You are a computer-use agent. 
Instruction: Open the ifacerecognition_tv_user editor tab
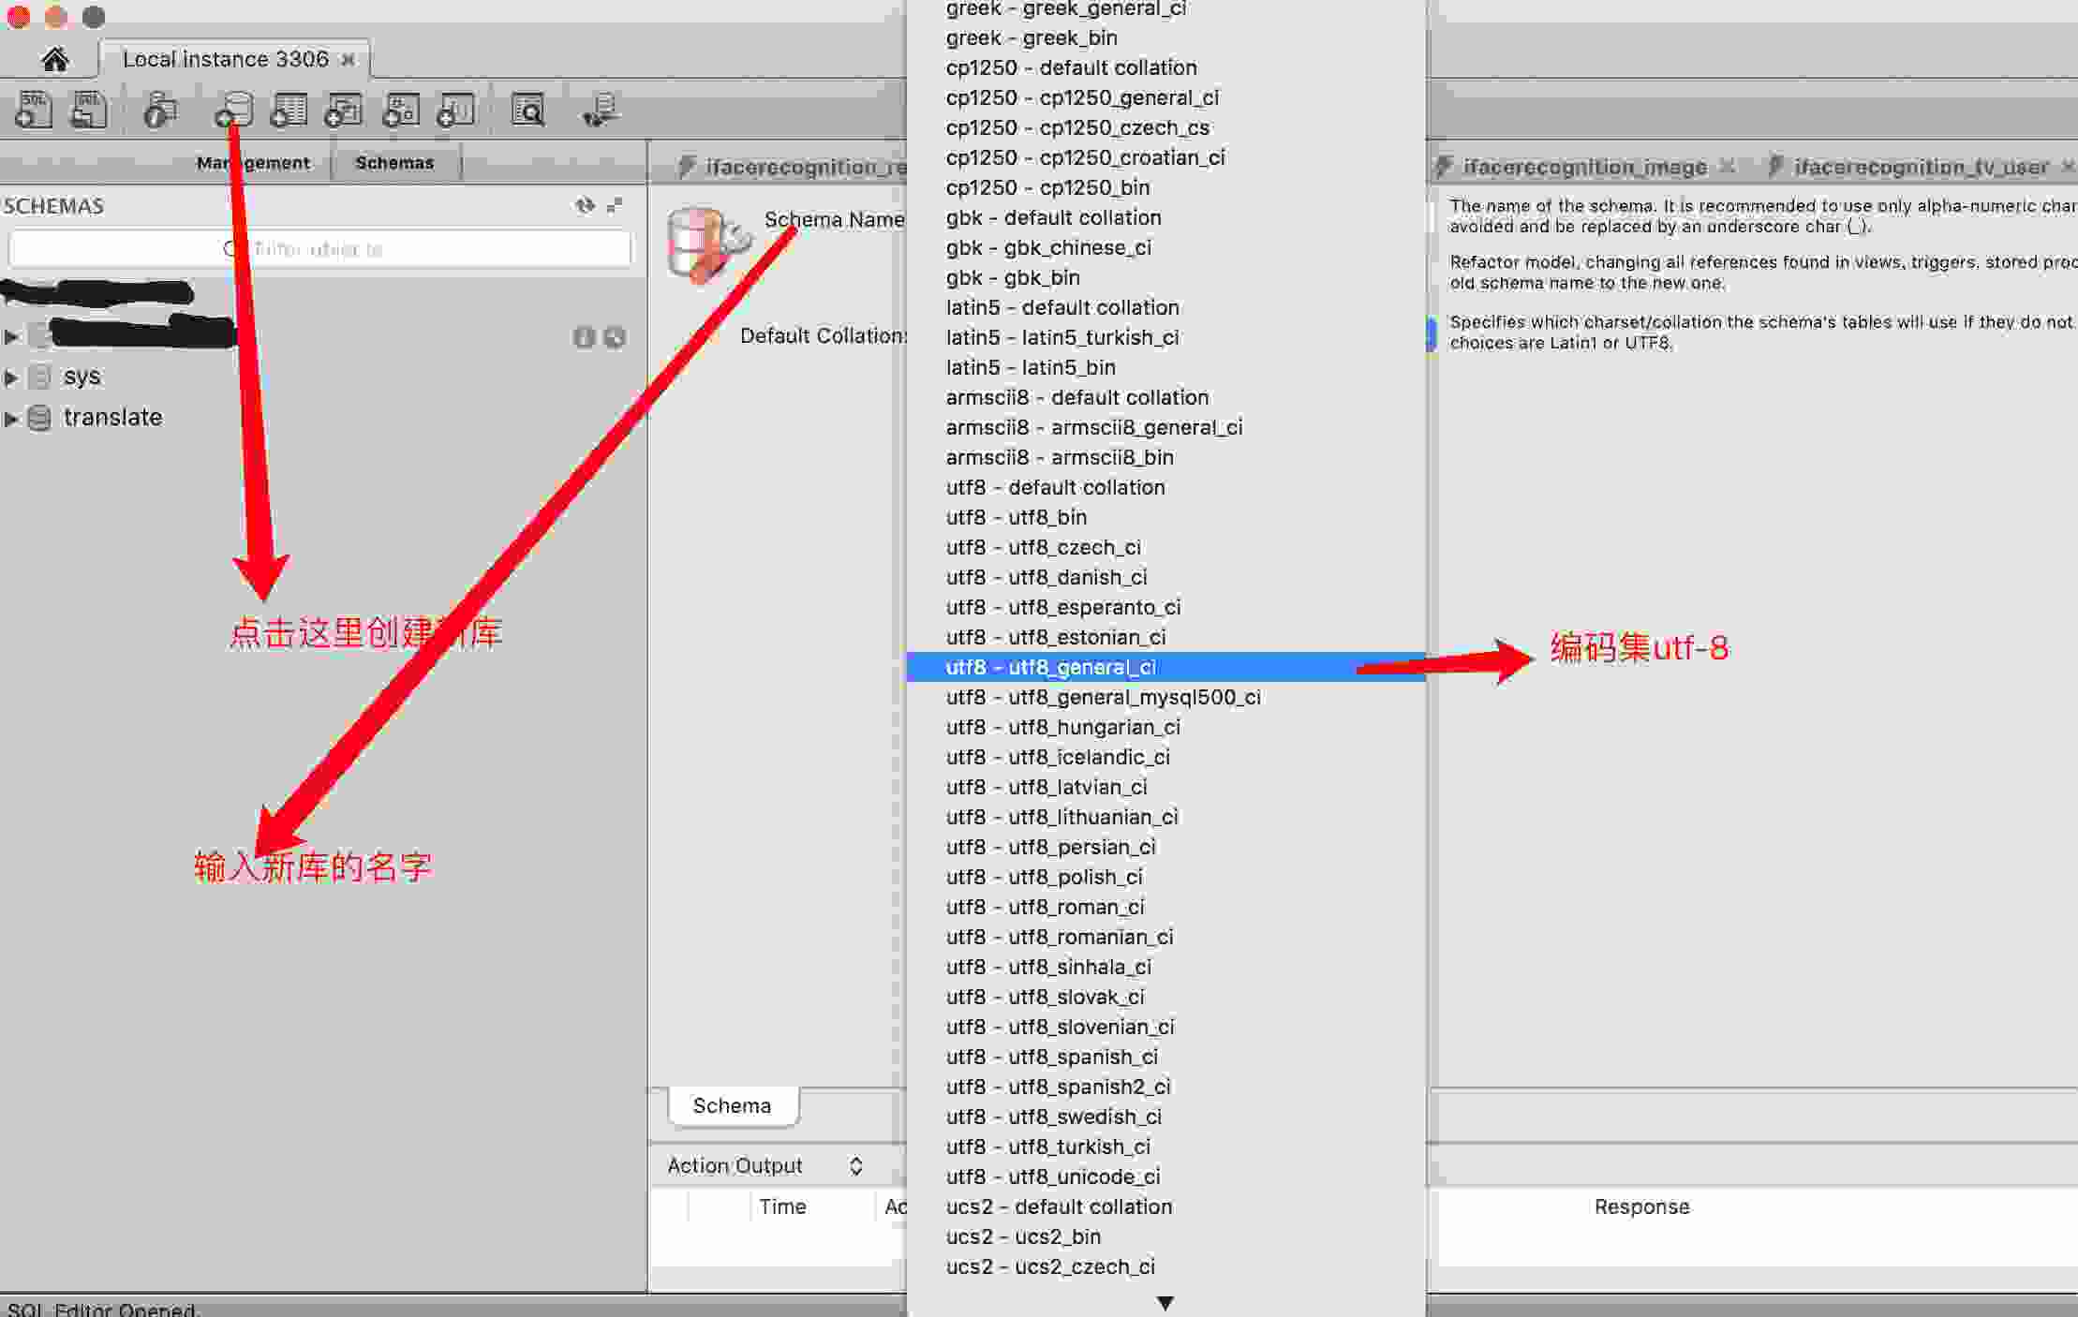click(x=1921, y=167)
